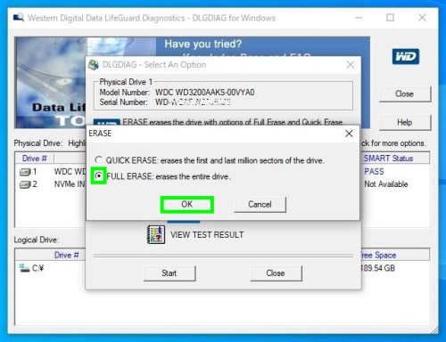Cancel the ERASE dialog
The height and width of the screenshot is (342, 446).
pos(260,205)
